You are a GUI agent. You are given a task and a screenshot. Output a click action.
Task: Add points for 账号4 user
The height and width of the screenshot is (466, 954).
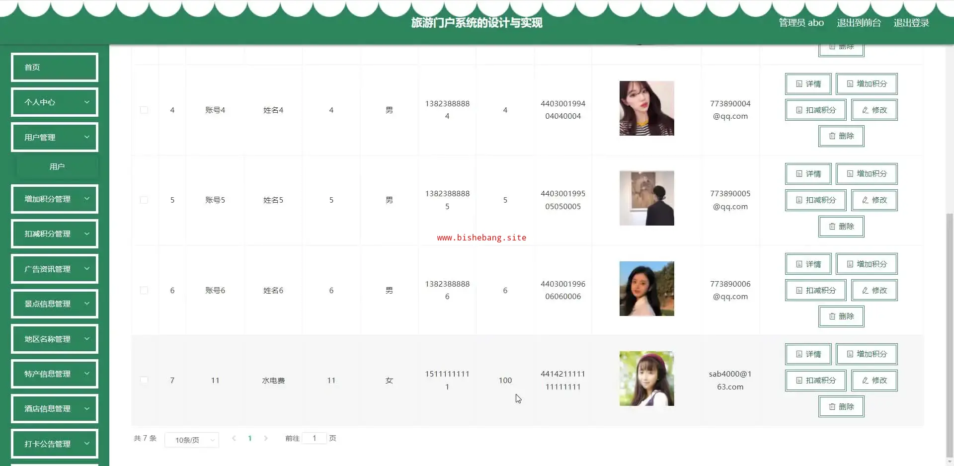pos(867,84)
